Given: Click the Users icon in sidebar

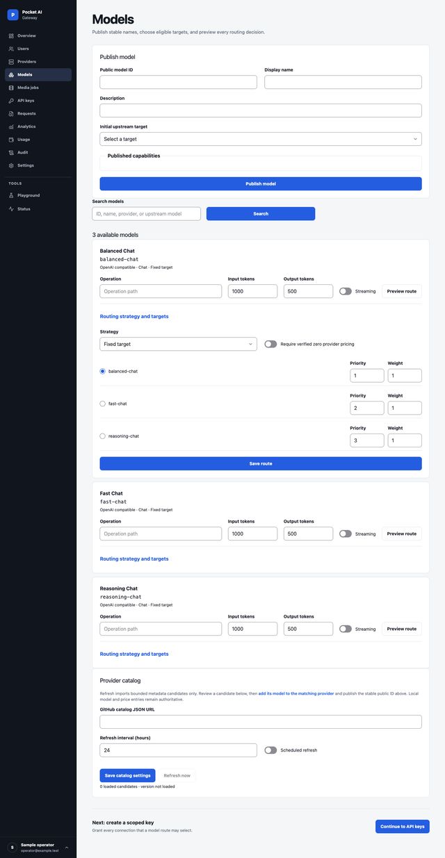Looking at the screenshot, I should click(x=11, y=49).
